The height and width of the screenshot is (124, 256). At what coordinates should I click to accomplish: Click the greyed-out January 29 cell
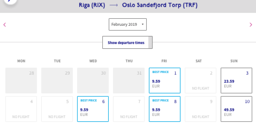(x=57, y=80)
